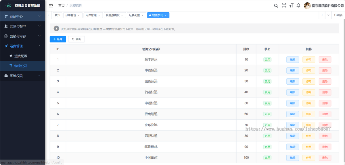Select the 邮政EMS name cell

click(151, 147)
